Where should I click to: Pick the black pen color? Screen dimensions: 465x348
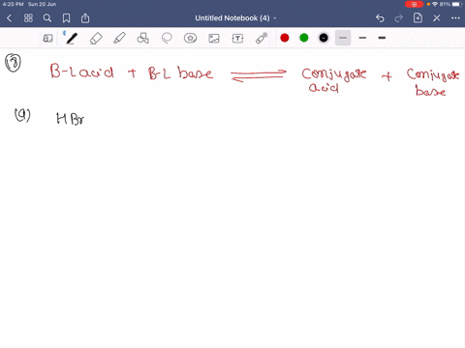coord(324,38)
